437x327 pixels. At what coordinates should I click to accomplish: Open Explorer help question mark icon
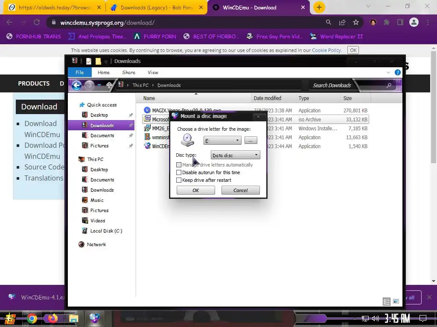pos(398,72)
